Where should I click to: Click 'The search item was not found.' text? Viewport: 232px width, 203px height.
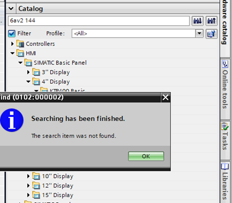[74, 136]
